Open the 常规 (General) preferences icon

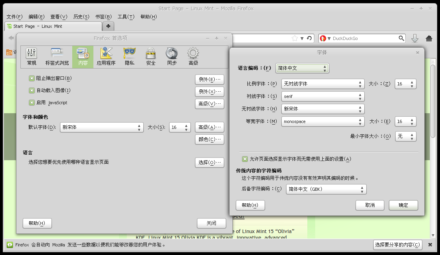click(31, 57)
